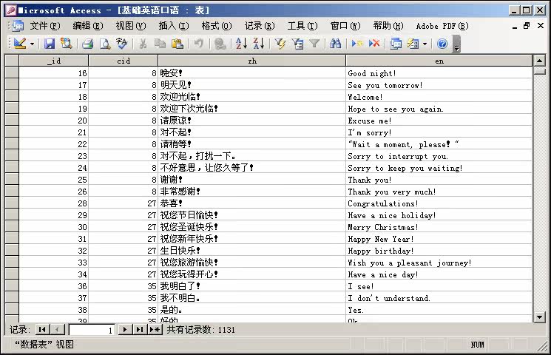Select the row selector for record 16
The width and height of the screenshot is (551, 355).
[x=12, y=72]
